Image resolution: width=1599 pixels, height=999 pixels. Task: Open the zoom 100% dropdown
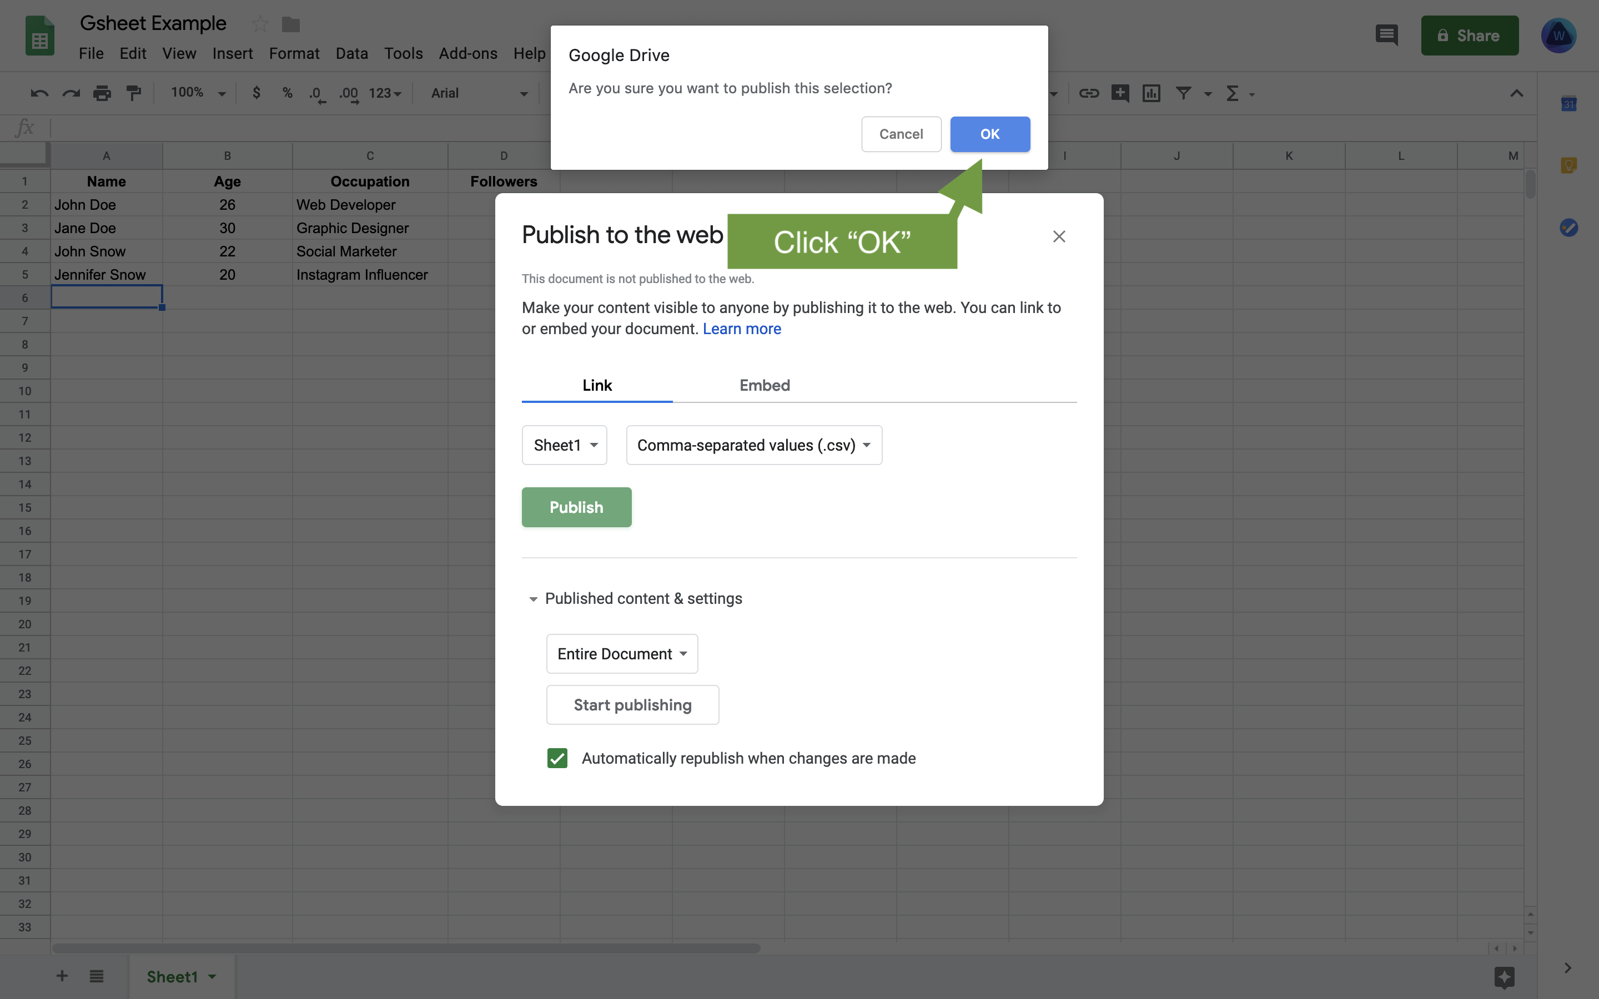tap(198, 93)
